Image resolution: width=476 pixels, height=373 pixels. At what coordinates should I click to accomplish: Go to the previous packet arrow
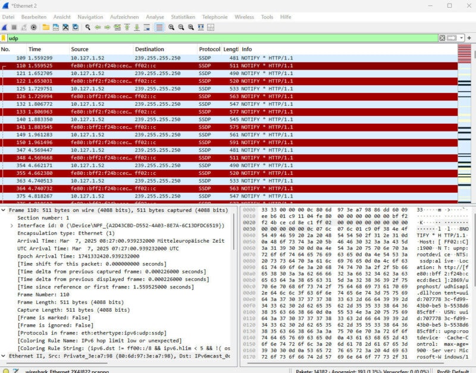(98, 27)
